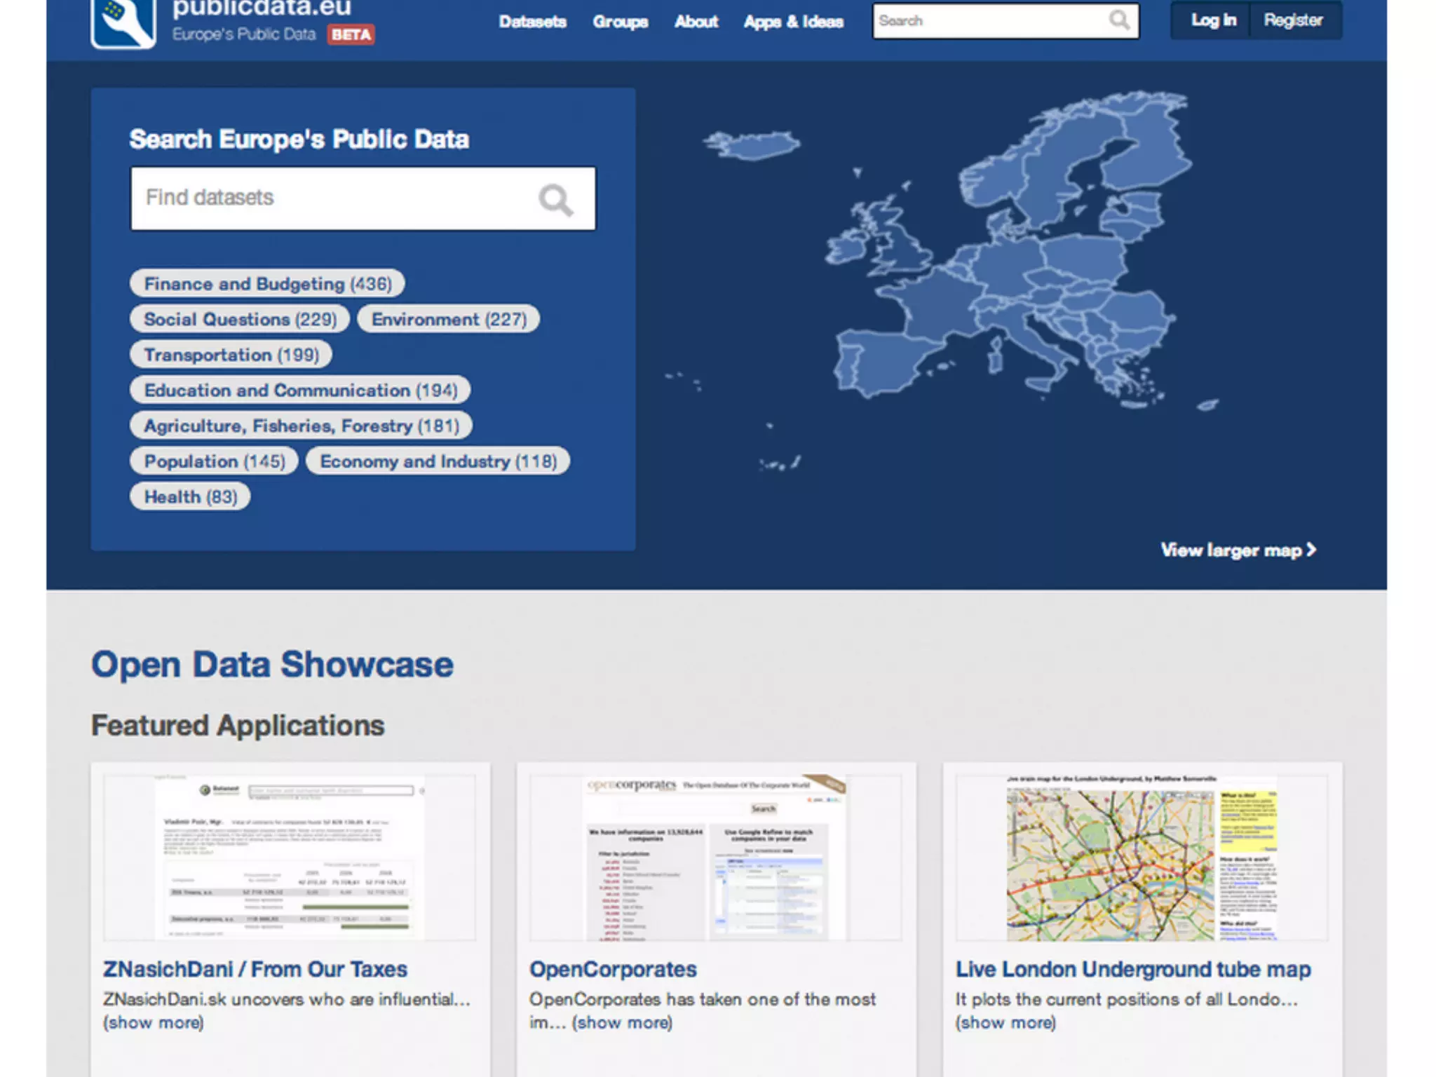This screenshot has width=1436, height=1077.
Task: Click the chevron arrow next to View larger map
Action: tap(1311, 550)
